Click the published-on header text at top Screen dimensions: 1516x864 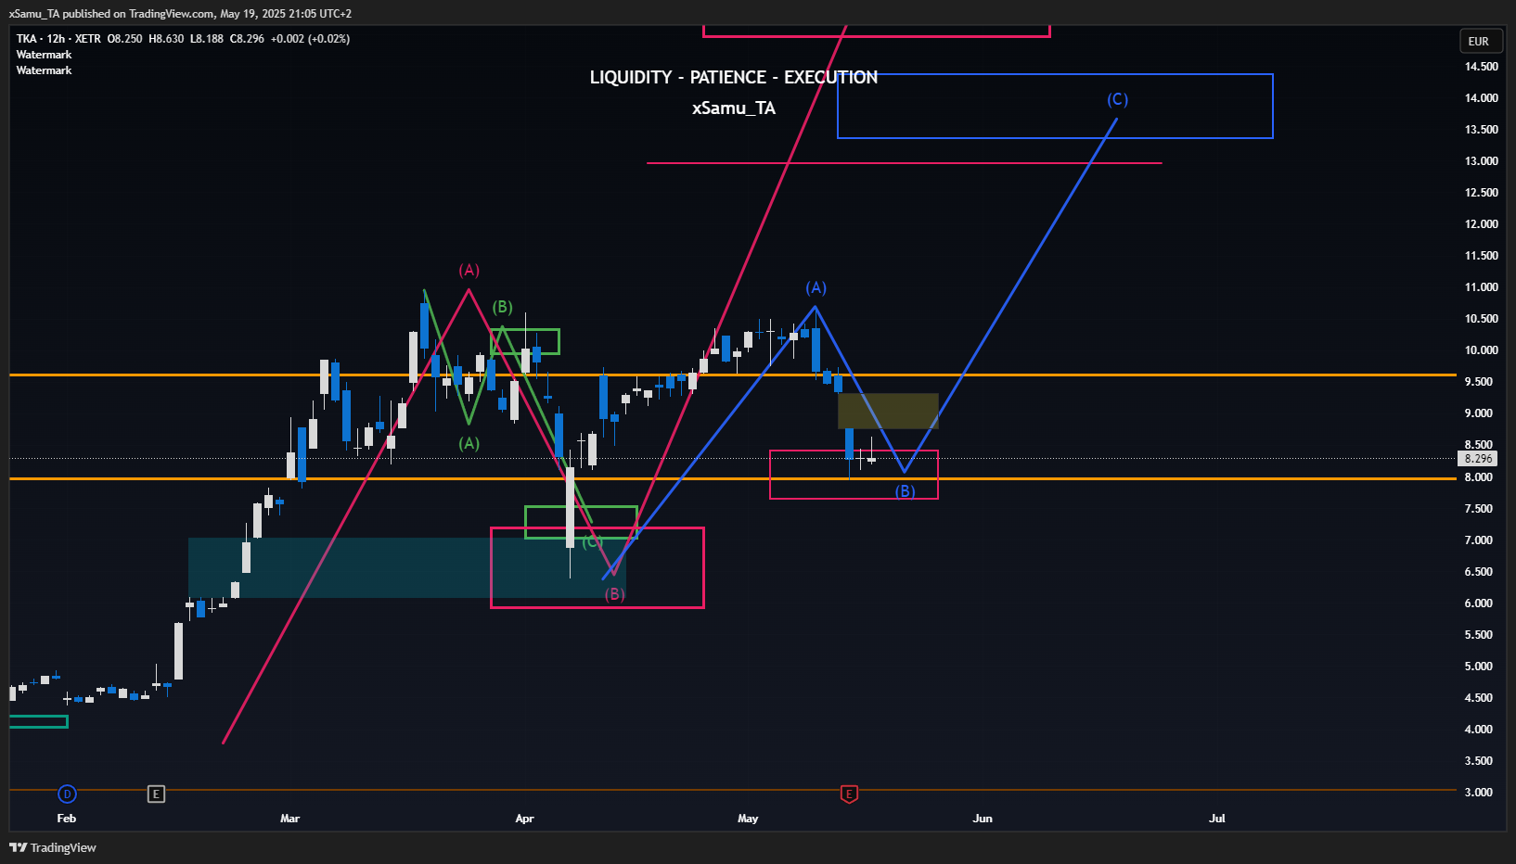tap(180, 14)
